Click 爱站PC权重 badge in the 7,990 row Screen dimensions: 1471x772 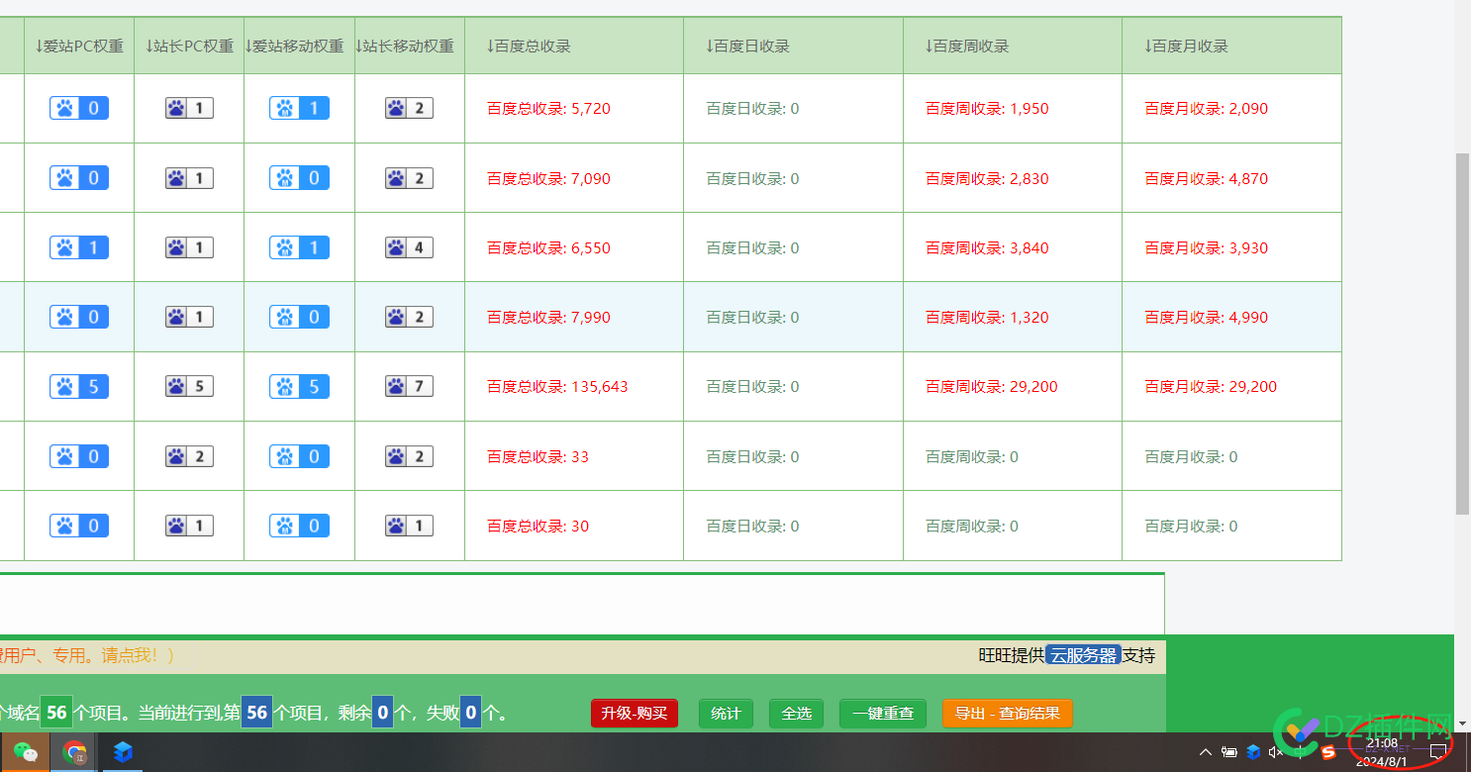click(79, 317)
